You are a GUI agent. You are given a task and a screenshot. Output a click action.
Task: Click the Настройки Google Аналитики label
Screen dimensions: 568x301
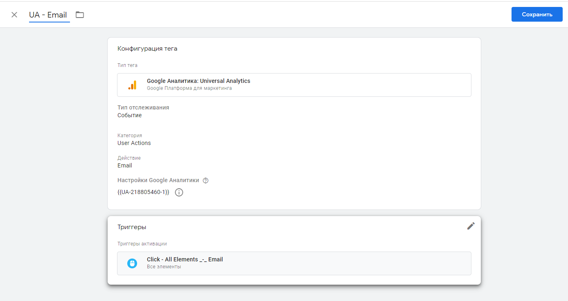click(x=158, y=180)
